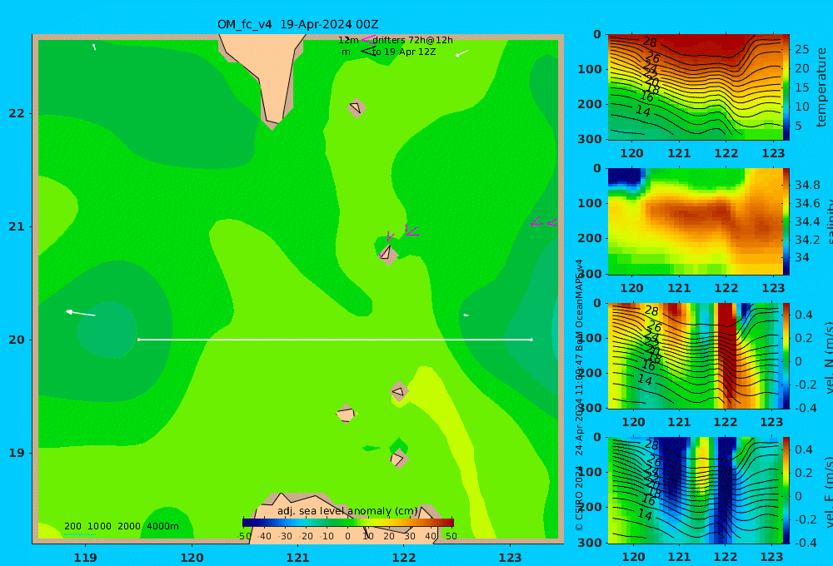
Task: Click the 'temperature' axis label
Action: tap(822, 87)
